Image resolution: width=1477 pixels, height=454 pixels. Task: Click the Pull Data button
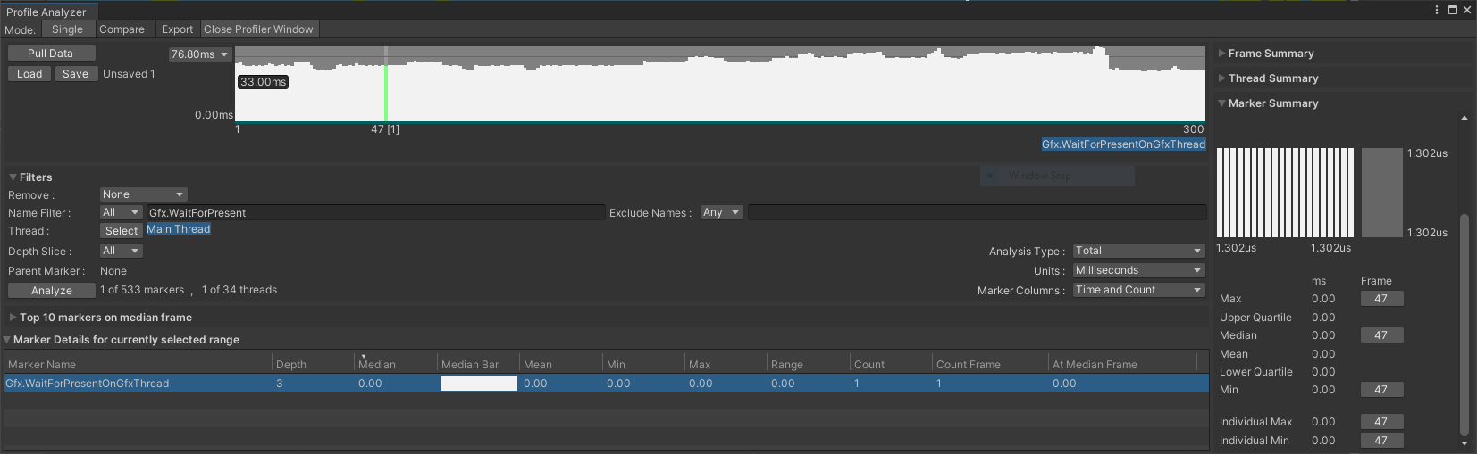click(51, 54)
